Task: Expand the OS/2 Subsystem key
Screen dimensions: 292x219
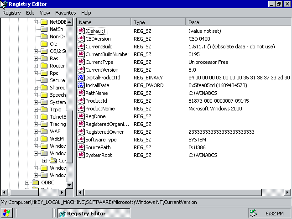Action: [36, 51]
